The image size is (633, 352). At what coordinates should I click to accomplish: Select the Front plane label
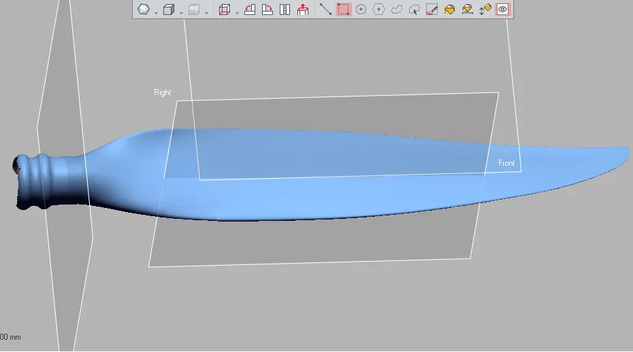(x=506, y=163)
